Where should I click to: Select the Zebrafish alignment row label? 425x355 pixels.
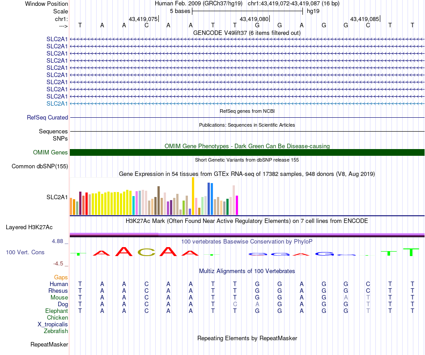tap(56, 331)
